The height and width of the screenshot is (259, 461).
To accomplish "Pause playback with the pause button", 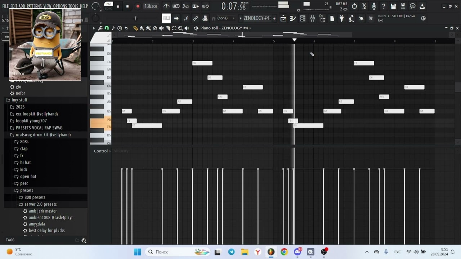I will tap(118, 6).
